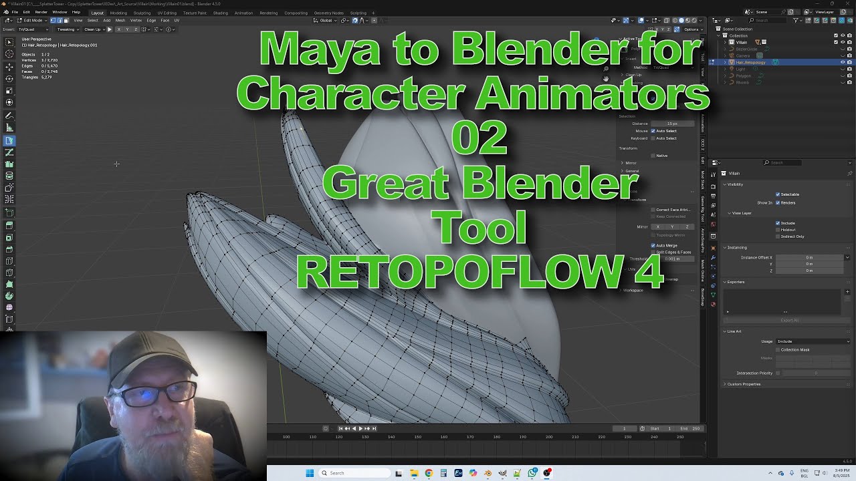Open Tweaking dropdown in tool header

[68, 29]
